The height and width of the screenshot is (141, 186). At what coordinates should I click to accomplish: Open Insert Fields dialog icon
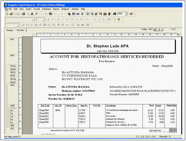[x=74, y=14]
